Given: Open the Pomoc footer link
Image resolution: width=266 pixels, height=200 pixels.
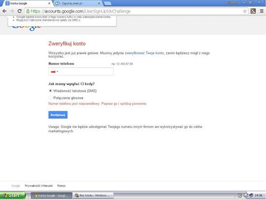Looking at the screenshot, I should 61,186.
